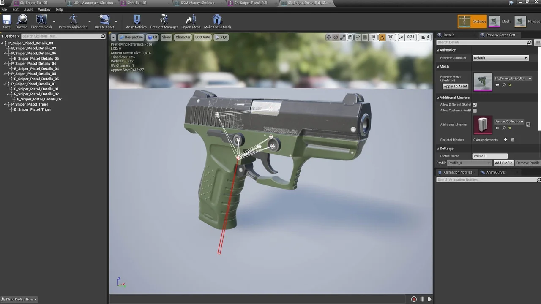Open the Anim Notifies tool
Screen dimensions: 541x304
click(x=136, y=19)
